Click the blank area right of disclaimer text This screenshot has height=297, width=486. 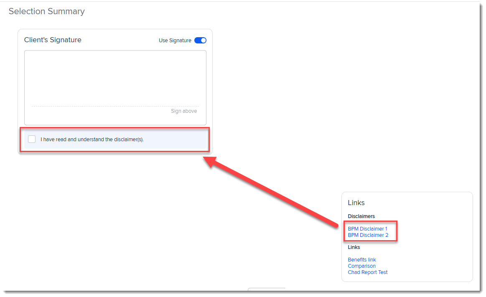[176, 140]
